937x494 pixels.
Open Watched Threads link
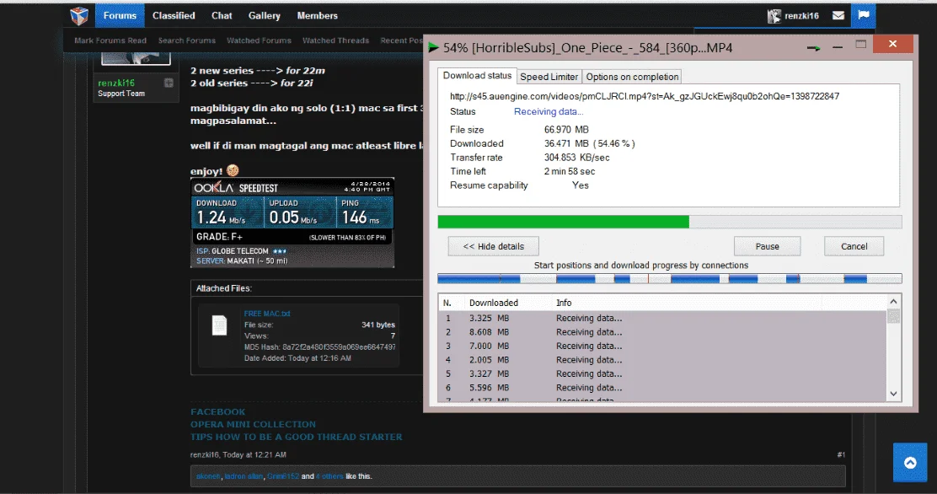pos(336,40)
